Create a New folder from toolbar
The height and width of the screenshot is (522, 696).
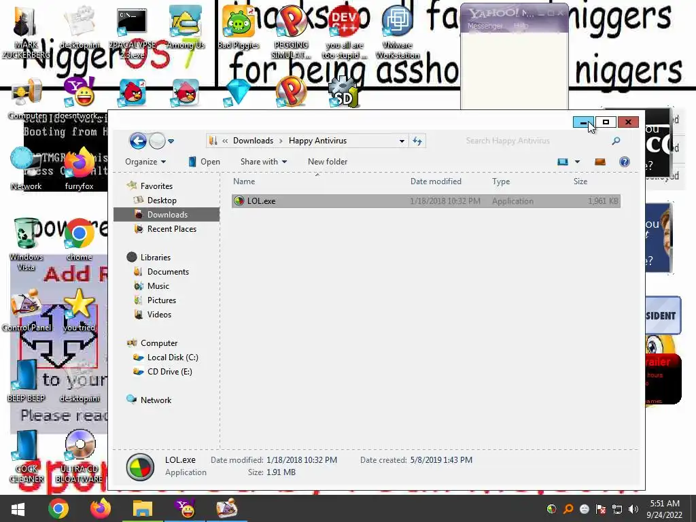pos(328,162)
